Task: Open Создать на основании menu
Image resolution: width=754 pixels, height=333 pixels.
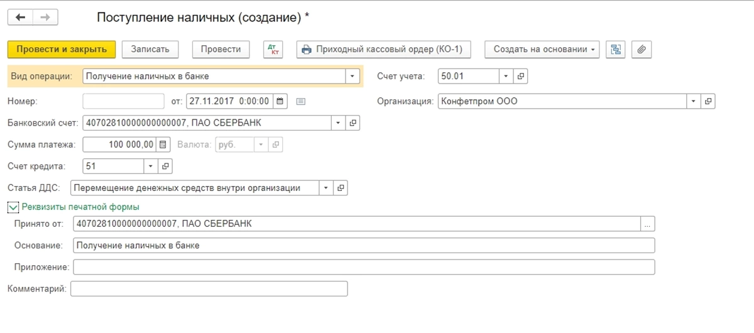Action: (x=541, y=50)
